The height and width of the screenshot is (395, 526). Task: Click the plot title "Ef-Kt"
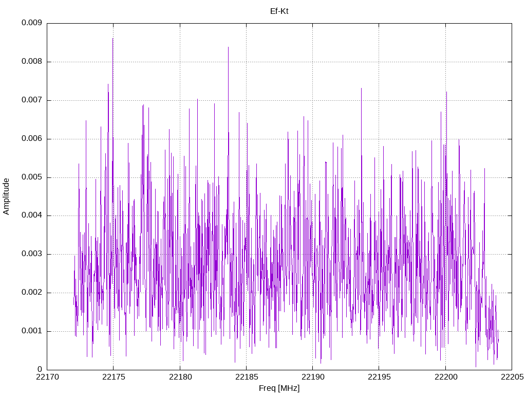point(279,11)
